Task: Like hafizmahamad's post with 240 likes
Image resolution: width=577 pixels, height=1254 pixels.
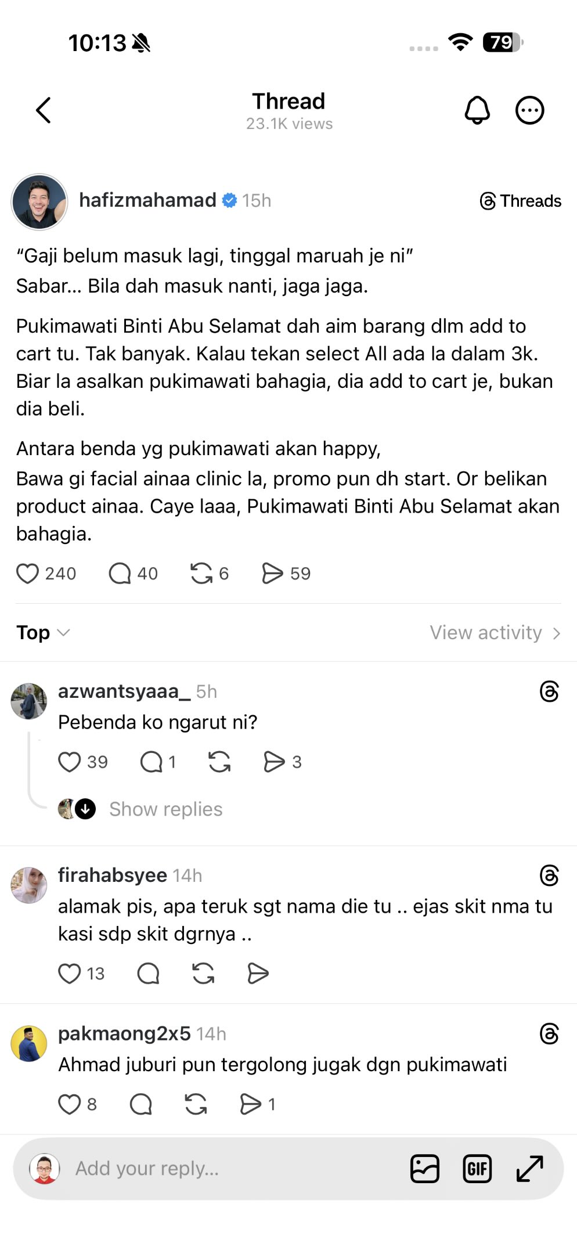Action: [27, 574]
